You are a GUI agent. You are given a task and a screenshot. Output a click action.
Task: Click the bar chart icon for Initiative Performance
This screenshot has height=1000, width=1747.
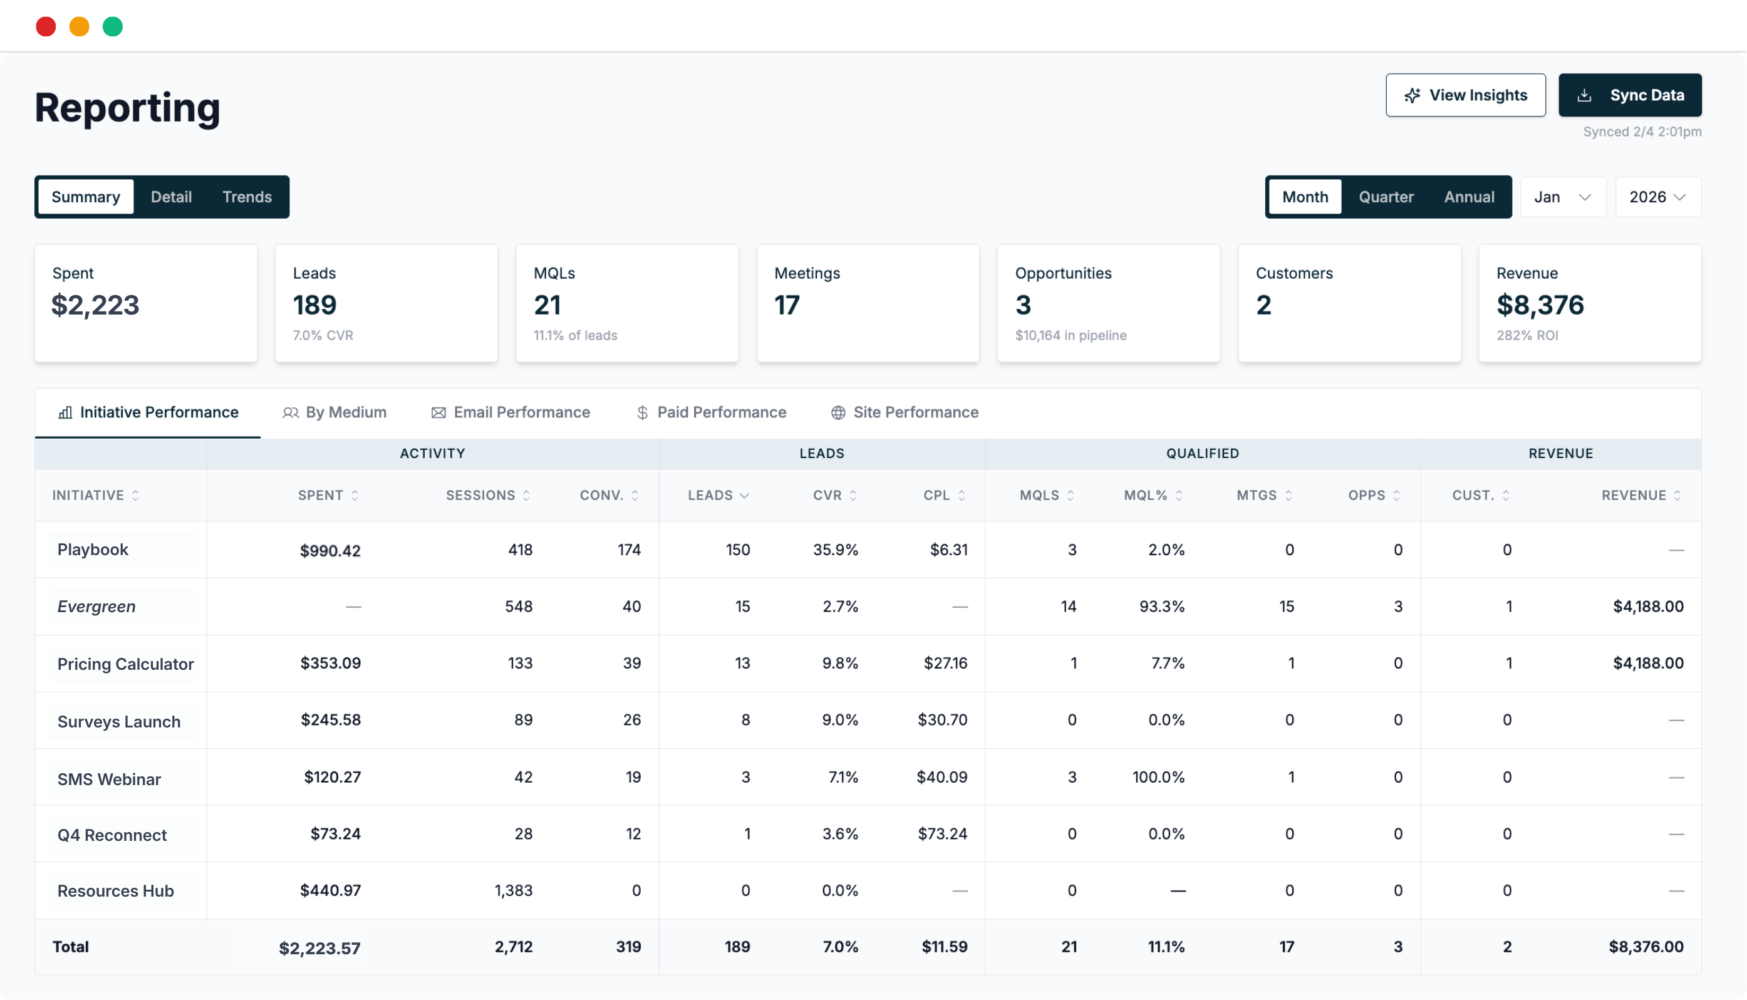(65, 412)
